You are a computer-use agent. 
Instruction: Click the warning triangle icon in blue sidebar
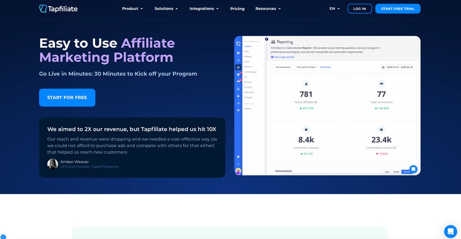coord(238,103)
